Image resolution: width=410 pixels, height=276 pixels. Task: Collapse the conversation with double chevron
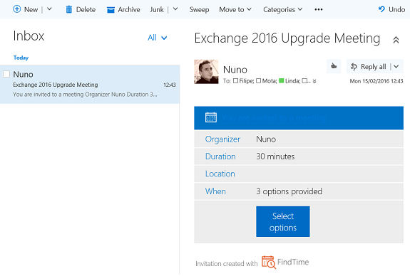[x=396, y=40]
